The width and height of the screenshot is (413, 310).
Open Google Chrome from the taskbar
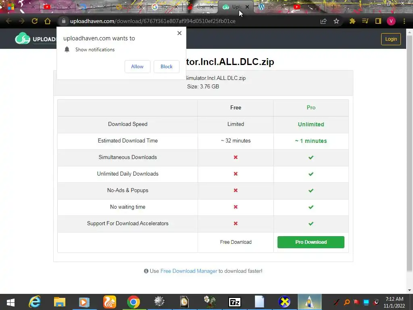[x=133, y=302]
